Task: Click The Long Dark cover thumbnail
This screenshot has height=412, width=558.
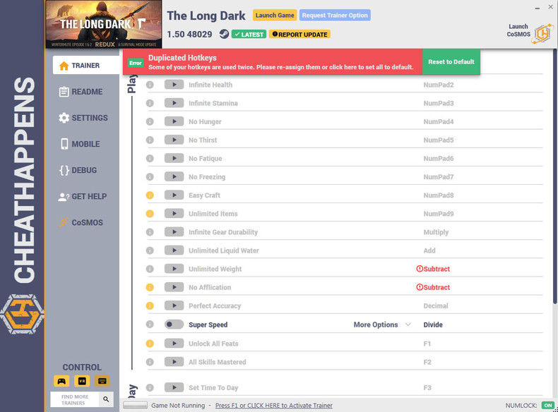Action: click(x=104, y=24)
